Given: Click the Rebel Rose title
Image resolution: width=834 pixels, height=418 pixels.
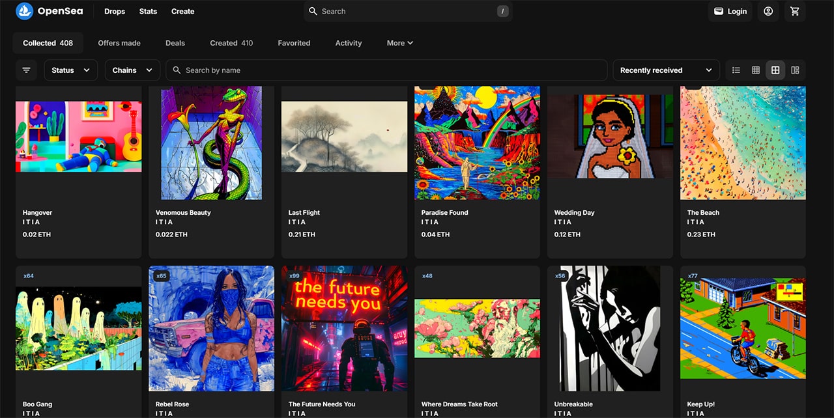Looking at the screenshot, I should click(172, 404).
